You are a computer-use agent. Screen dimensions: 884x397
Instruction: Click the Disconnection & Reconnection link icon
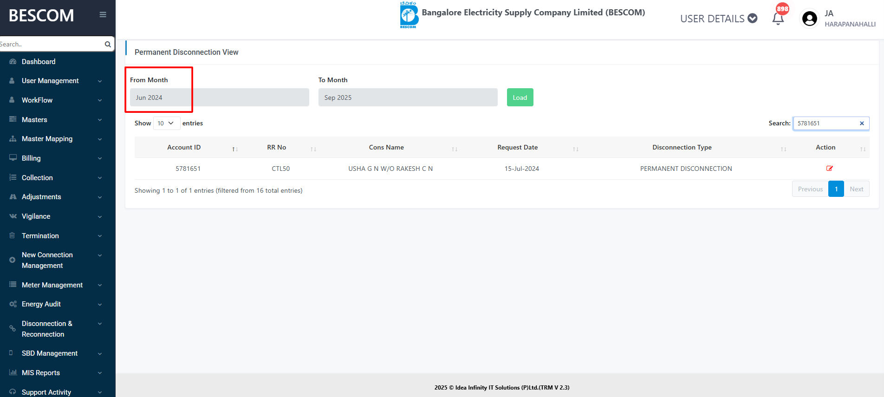click(x=12, y=329)
